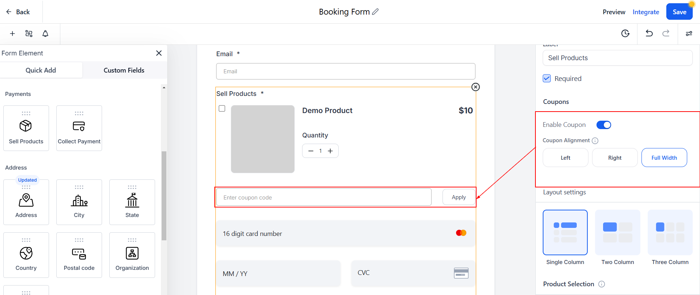Toggle the Enable Coupon switch
This screenshot has width=700, height=295.
tap(603, 125)
